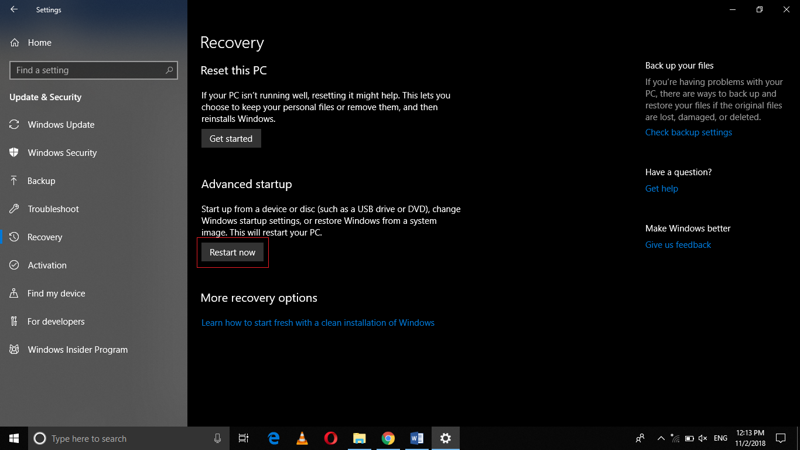
Task: Select the Recovery history icon
Action: coord(14,237)
